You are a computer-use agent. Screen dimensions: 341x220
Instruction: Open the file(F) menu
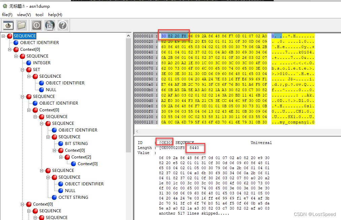7,14
